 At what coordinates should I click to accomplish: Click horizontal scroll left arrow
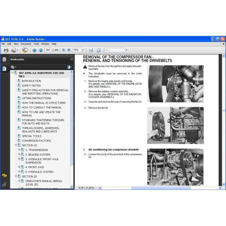(100, 188)
